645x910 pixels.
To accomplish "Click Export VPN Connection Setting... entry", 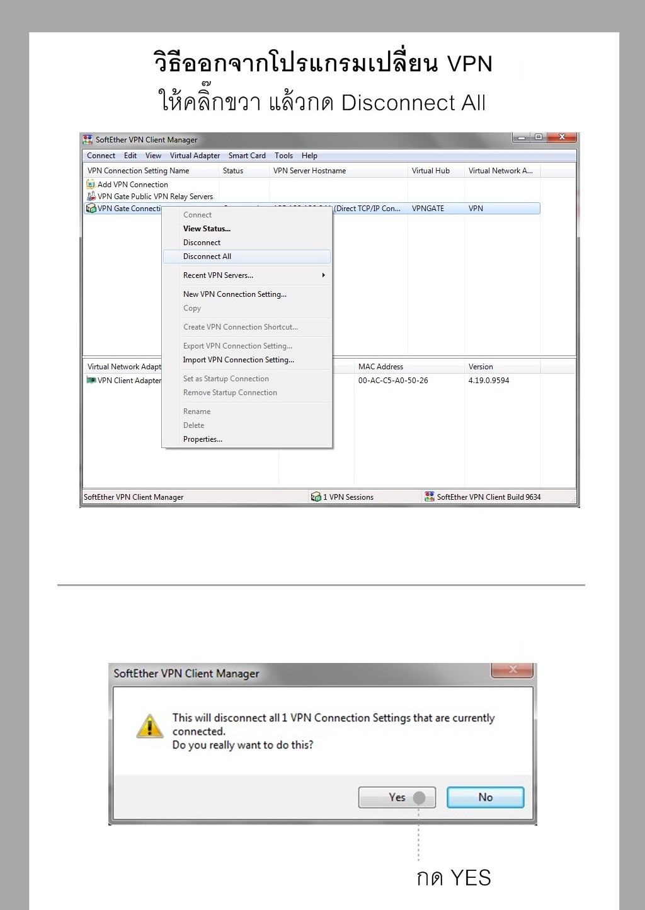I will click(246, 346).
